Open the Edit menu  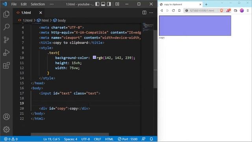(24, 4)
